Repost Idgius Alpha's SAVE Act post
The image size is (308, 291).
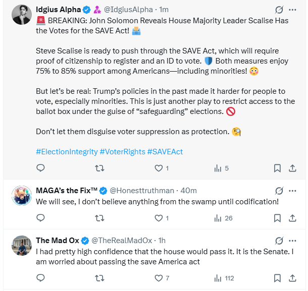click(x=99, y=168)
